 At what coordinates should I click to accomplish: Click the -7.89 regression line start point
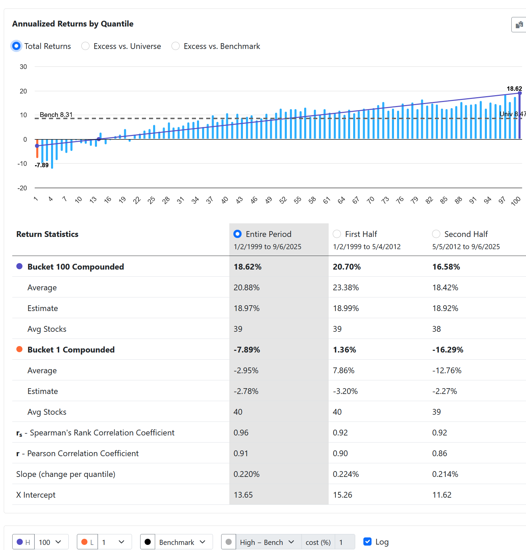point(37,146)
